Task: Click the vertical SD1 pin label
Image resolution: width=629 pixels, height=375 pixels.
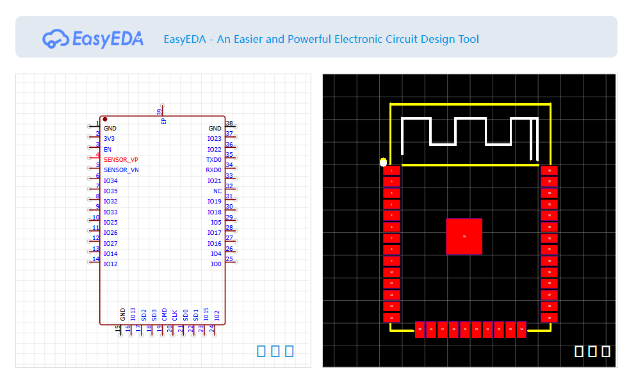Action: click(x=196, y=315)
